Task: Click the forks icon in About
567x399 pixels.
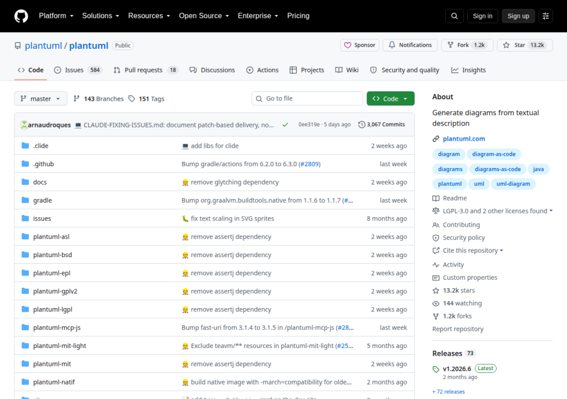Action: pos(436,316)
